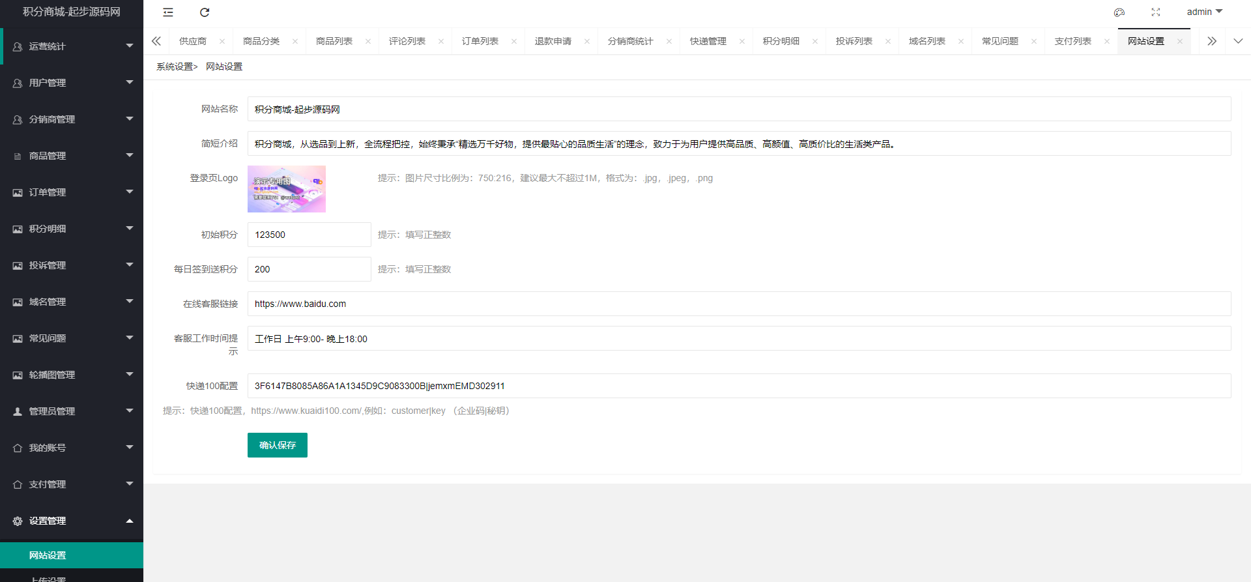Focus the 在线客服链接 input field

pos(739,304)
